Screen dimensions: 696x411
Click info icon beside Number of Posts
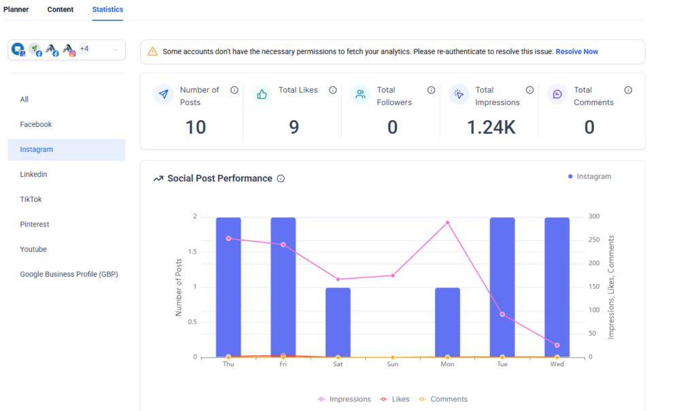click(234, 90)
